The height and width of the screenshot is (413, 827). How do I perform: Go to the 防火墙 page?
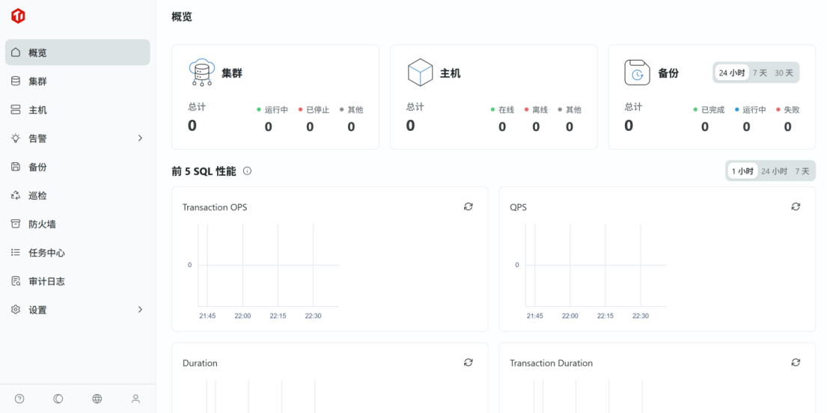click(x=42, y=224)
